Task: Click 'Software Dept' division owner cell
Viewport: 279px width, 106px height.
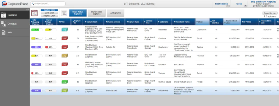Action: (112, 91)
